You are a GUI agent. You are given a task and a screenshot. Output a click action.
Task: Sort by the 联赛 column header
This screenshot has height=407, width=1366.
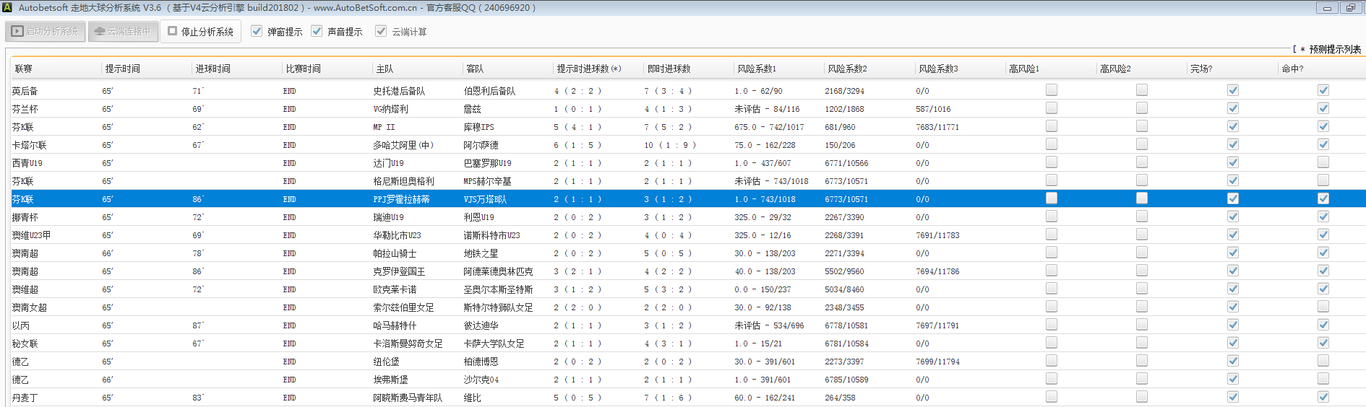point(24,69)
